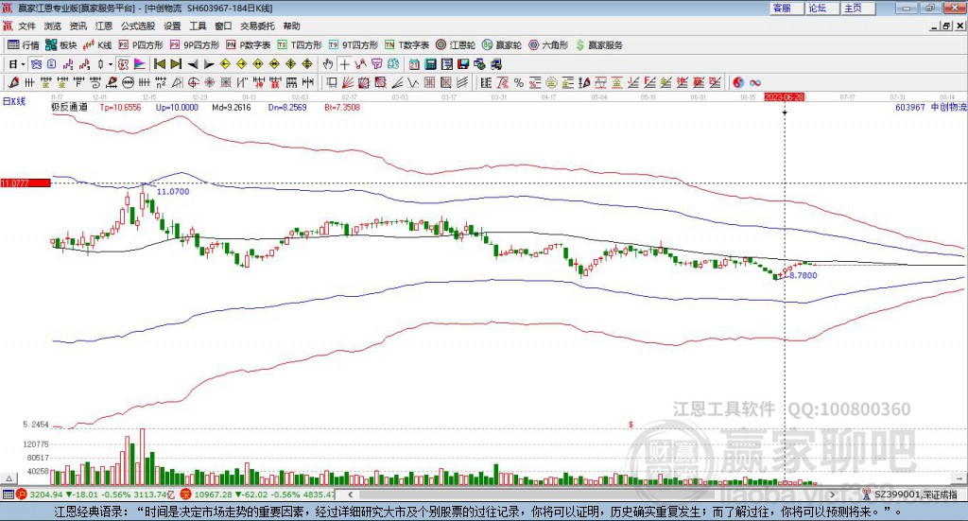
Task: Open the 9T四方形 tool
Action: coord(354,45)
